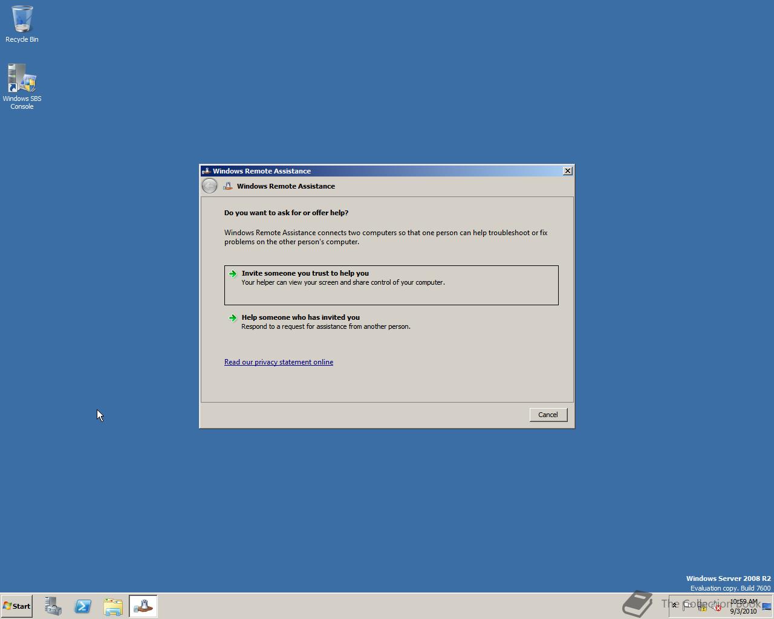This screenshot has width=774, height=619.
Task: Click muted volume tray icon
Action: (x=717, y=606)
